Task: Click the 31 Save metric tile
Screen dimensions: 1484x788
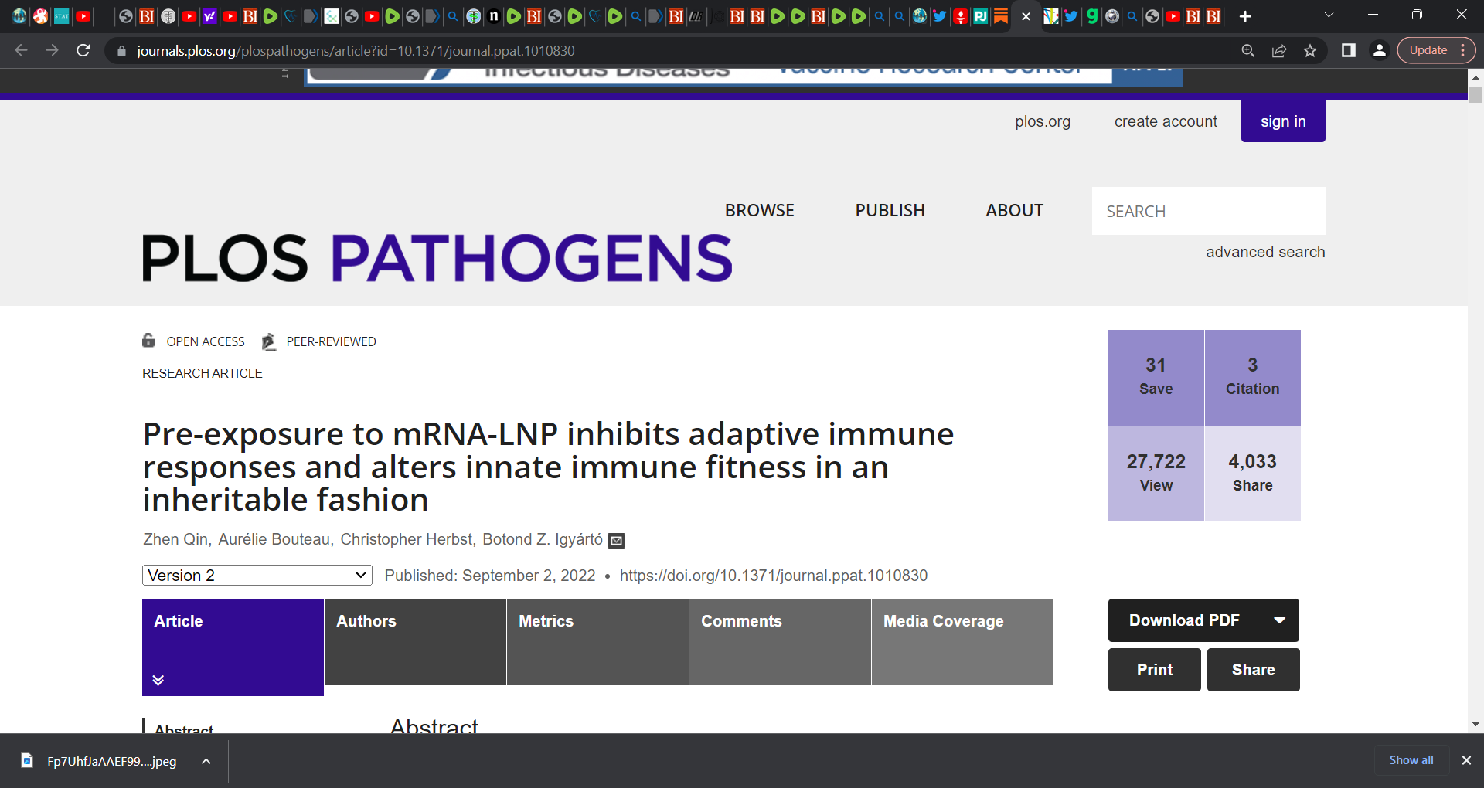Action: (1156, 377)
